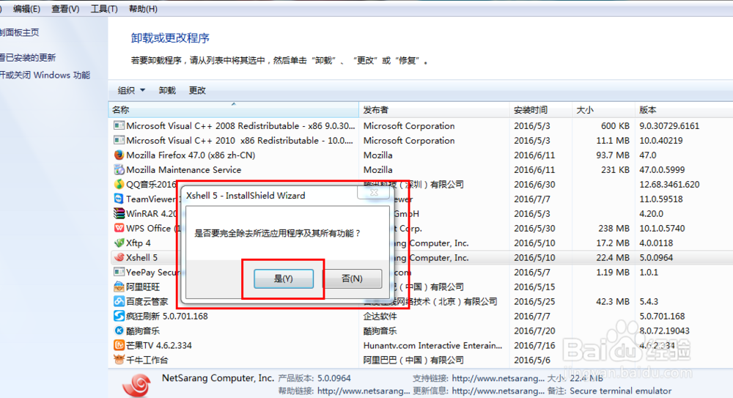
Task: Sort list by 版本 column header
Action: tap(684, 110)
